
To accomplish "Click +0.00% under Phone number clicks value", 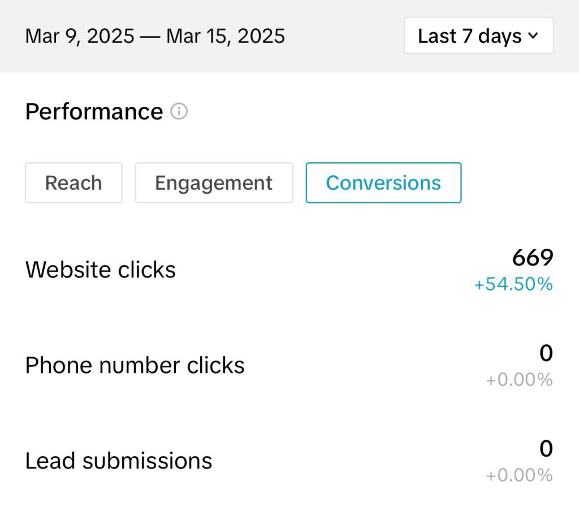I will click(519, 380).
